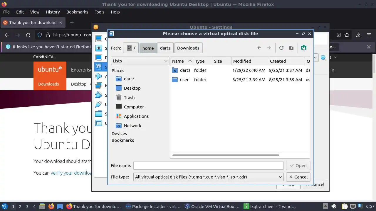Open the clipboard manager in the system tray
The height and width of the screenshot is (211, 376).
tap(345, 206)
